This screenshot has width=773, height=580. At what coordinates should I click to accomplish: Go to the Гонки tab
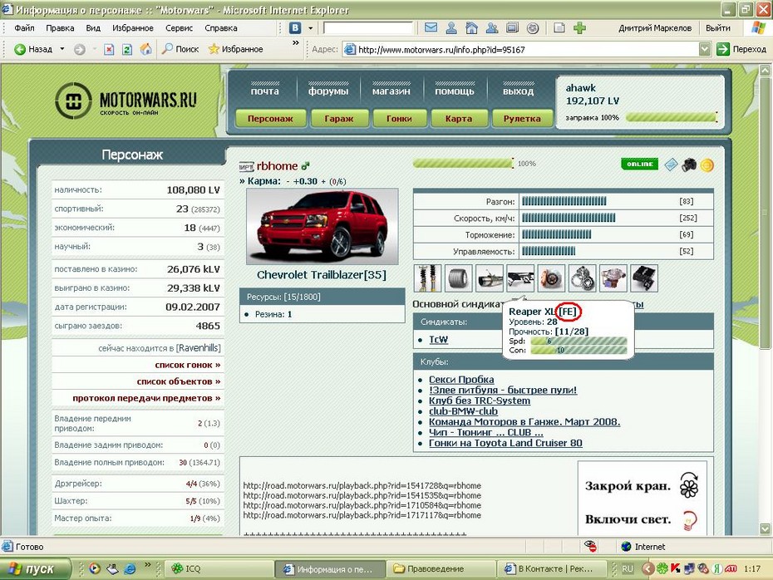399,119
